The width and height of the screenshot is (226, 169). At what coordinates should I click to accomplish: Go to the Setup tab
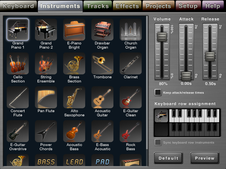coord(188,6)
